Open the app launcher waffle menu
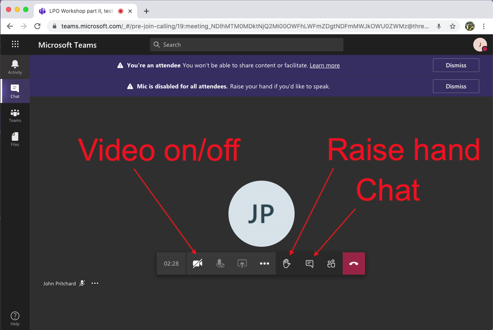Viewport: 493px width, 330px height. tap(15, 44)
